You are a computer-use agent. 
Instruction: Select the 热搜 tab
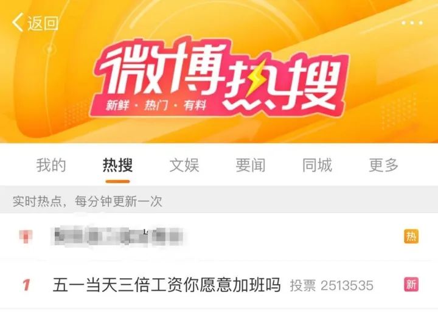tap(117, 165)
